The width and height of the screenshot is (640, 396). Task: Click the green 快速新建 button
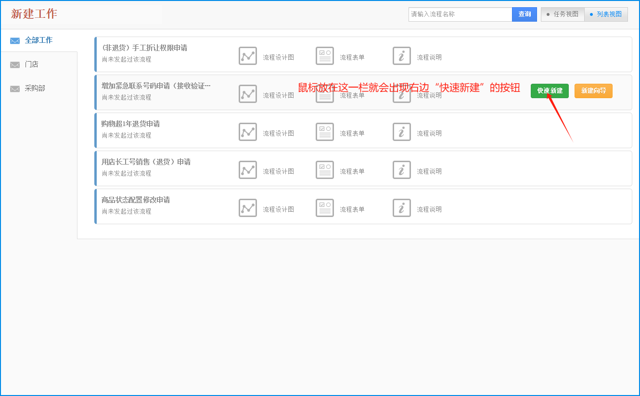550,91
